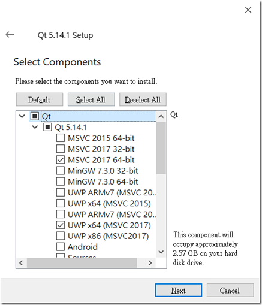Click the horizontal scroll left arrow
This screenshot has height=305, width=262.
pos(21,263)
